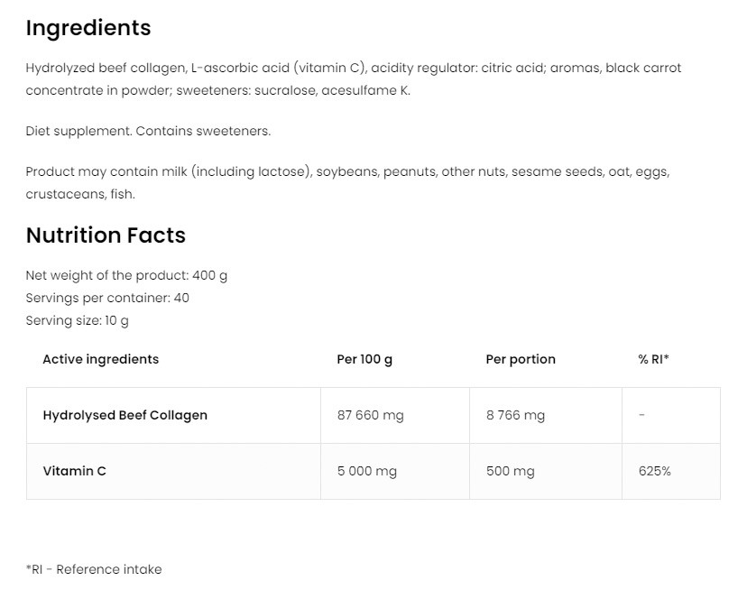
Task: Click the Ingredients heading
Action: tap(88, 28)
